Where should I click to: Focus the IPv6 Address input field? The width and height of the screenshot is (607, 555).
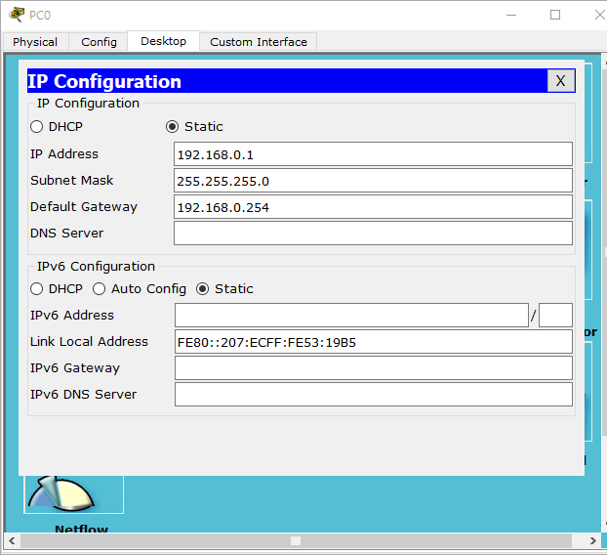[351, 316]
